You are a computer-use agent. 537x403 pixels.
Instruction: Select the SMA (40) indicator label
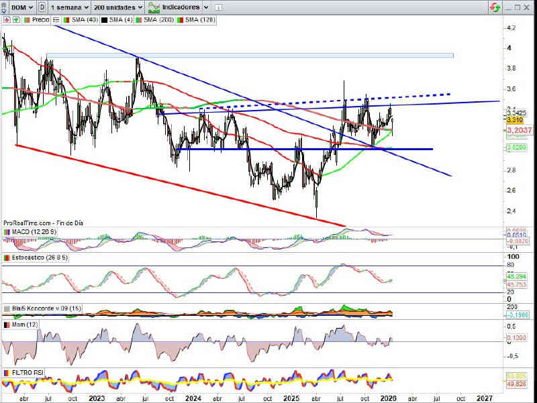[x=82, y=20]
